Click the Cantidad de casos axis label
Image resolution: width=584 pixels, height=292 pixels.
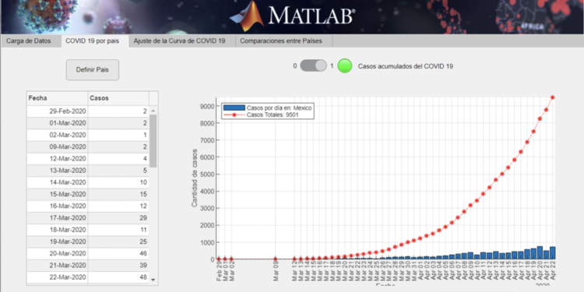pyautogui.click(x=195, y=178)
